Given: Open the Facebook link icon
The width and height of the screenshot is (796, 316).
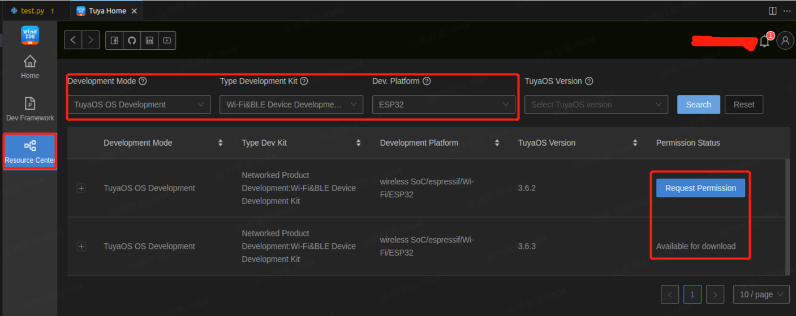Looking at the screenshot, I should 114,41.
